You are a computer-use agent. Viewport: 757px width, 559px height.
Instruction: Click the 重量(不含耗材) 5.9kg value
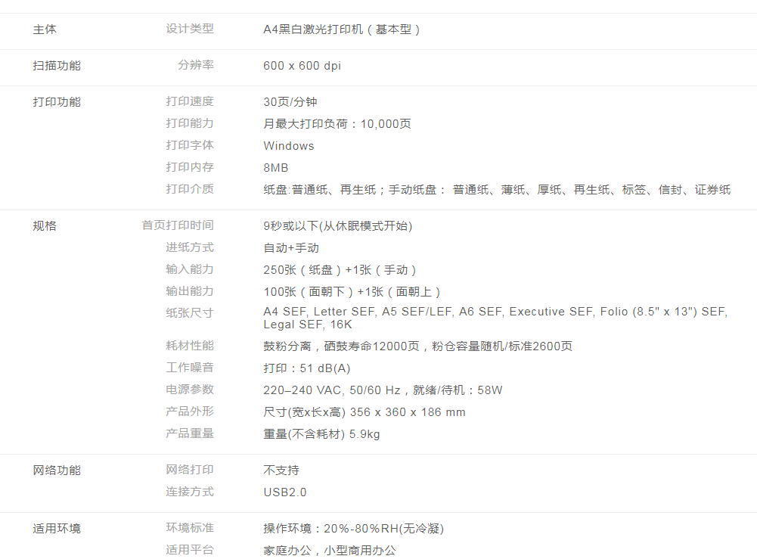point(321,434)
